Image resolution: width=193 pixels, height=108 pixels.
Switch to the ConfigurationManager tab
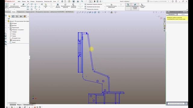pyautogui.click(x=17, y=16)
